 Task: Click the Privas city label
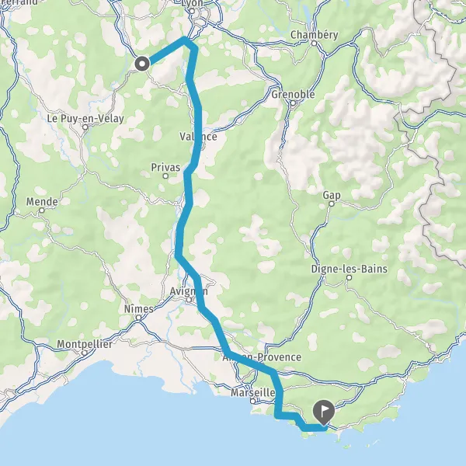coord(165,167)
